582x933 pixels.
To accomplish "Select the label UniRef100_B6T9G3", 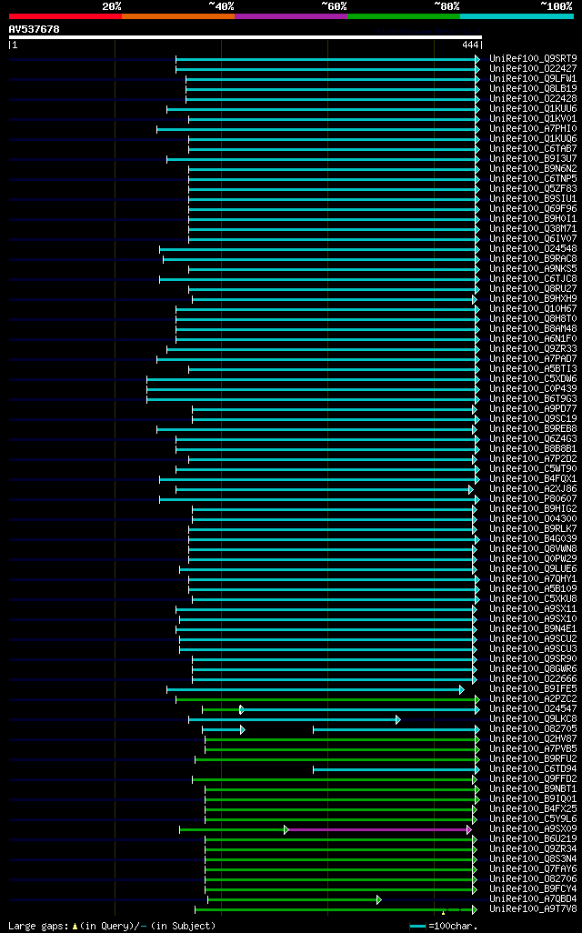I will point(533,398).
